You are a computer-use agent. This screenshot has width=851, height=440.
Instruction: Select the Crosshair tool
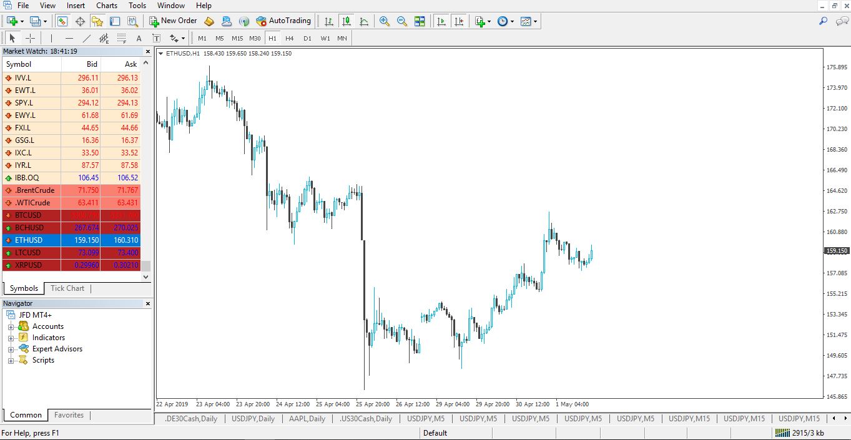[x=30, y=38]
